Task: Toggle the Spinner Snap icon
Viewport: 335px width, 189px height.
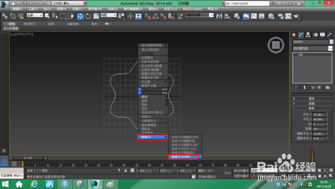Action: (171, 16)
